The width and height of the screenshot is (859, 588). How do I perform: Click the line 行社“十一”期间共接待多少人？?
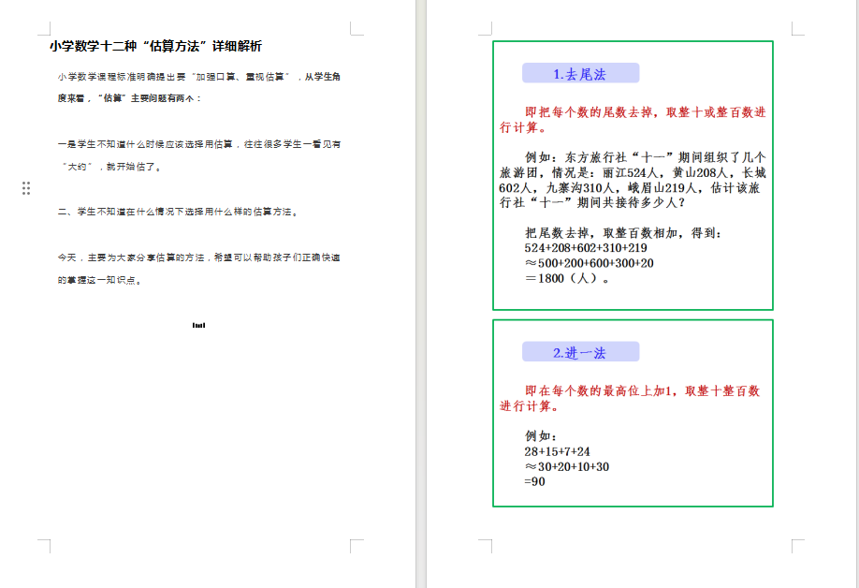coord(592,203)
